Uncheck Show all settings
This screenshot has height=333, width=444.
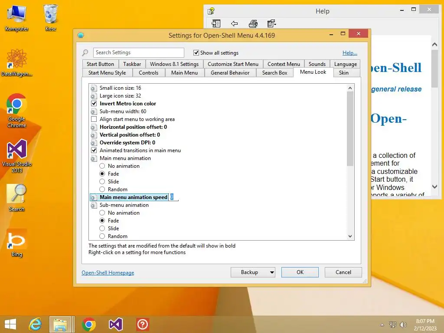coord(196,52)
